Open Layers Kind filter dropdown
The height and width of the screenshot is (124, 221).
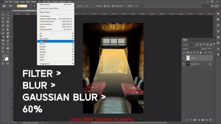point(189,44)
